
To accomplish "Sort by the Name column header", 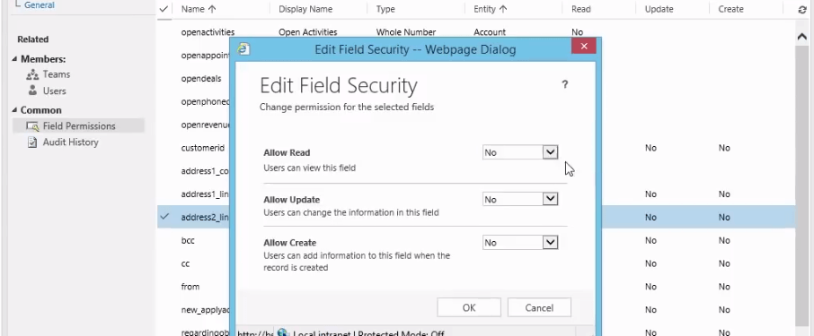I will pos(191,9).
